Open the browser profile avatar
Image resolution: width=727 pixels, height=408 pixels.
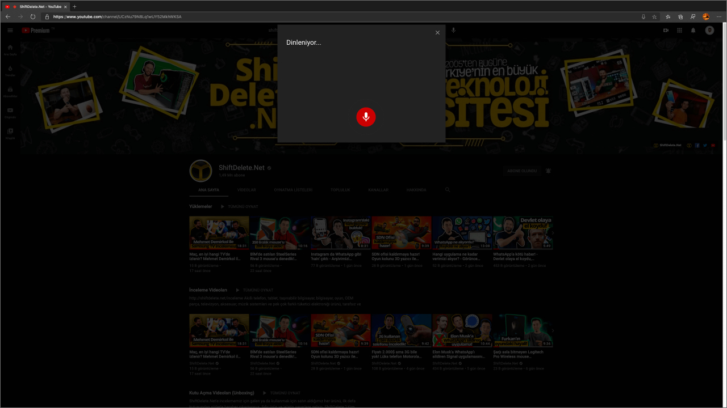(x=706, y=16)
